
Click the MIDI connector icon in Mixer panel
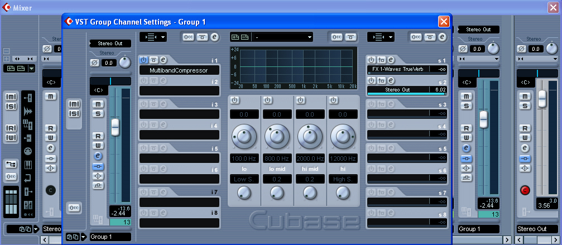click(28, 151)
